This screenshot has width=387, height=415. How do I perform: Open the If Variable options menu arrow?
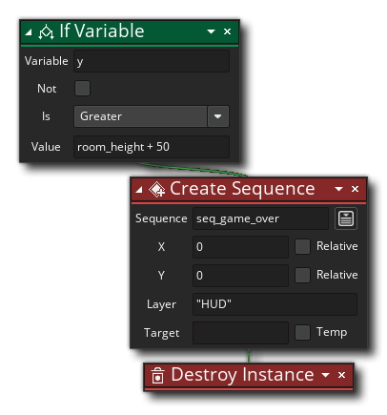coord(211,31)
